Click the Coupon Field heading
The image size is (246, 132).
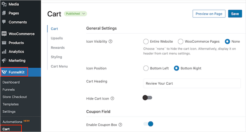(98, 112)
